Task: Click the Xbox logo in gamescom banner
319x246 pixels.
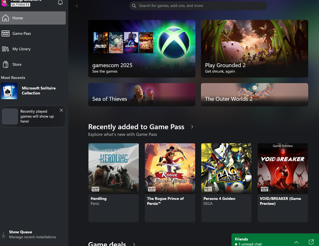Action: (174, 43)
